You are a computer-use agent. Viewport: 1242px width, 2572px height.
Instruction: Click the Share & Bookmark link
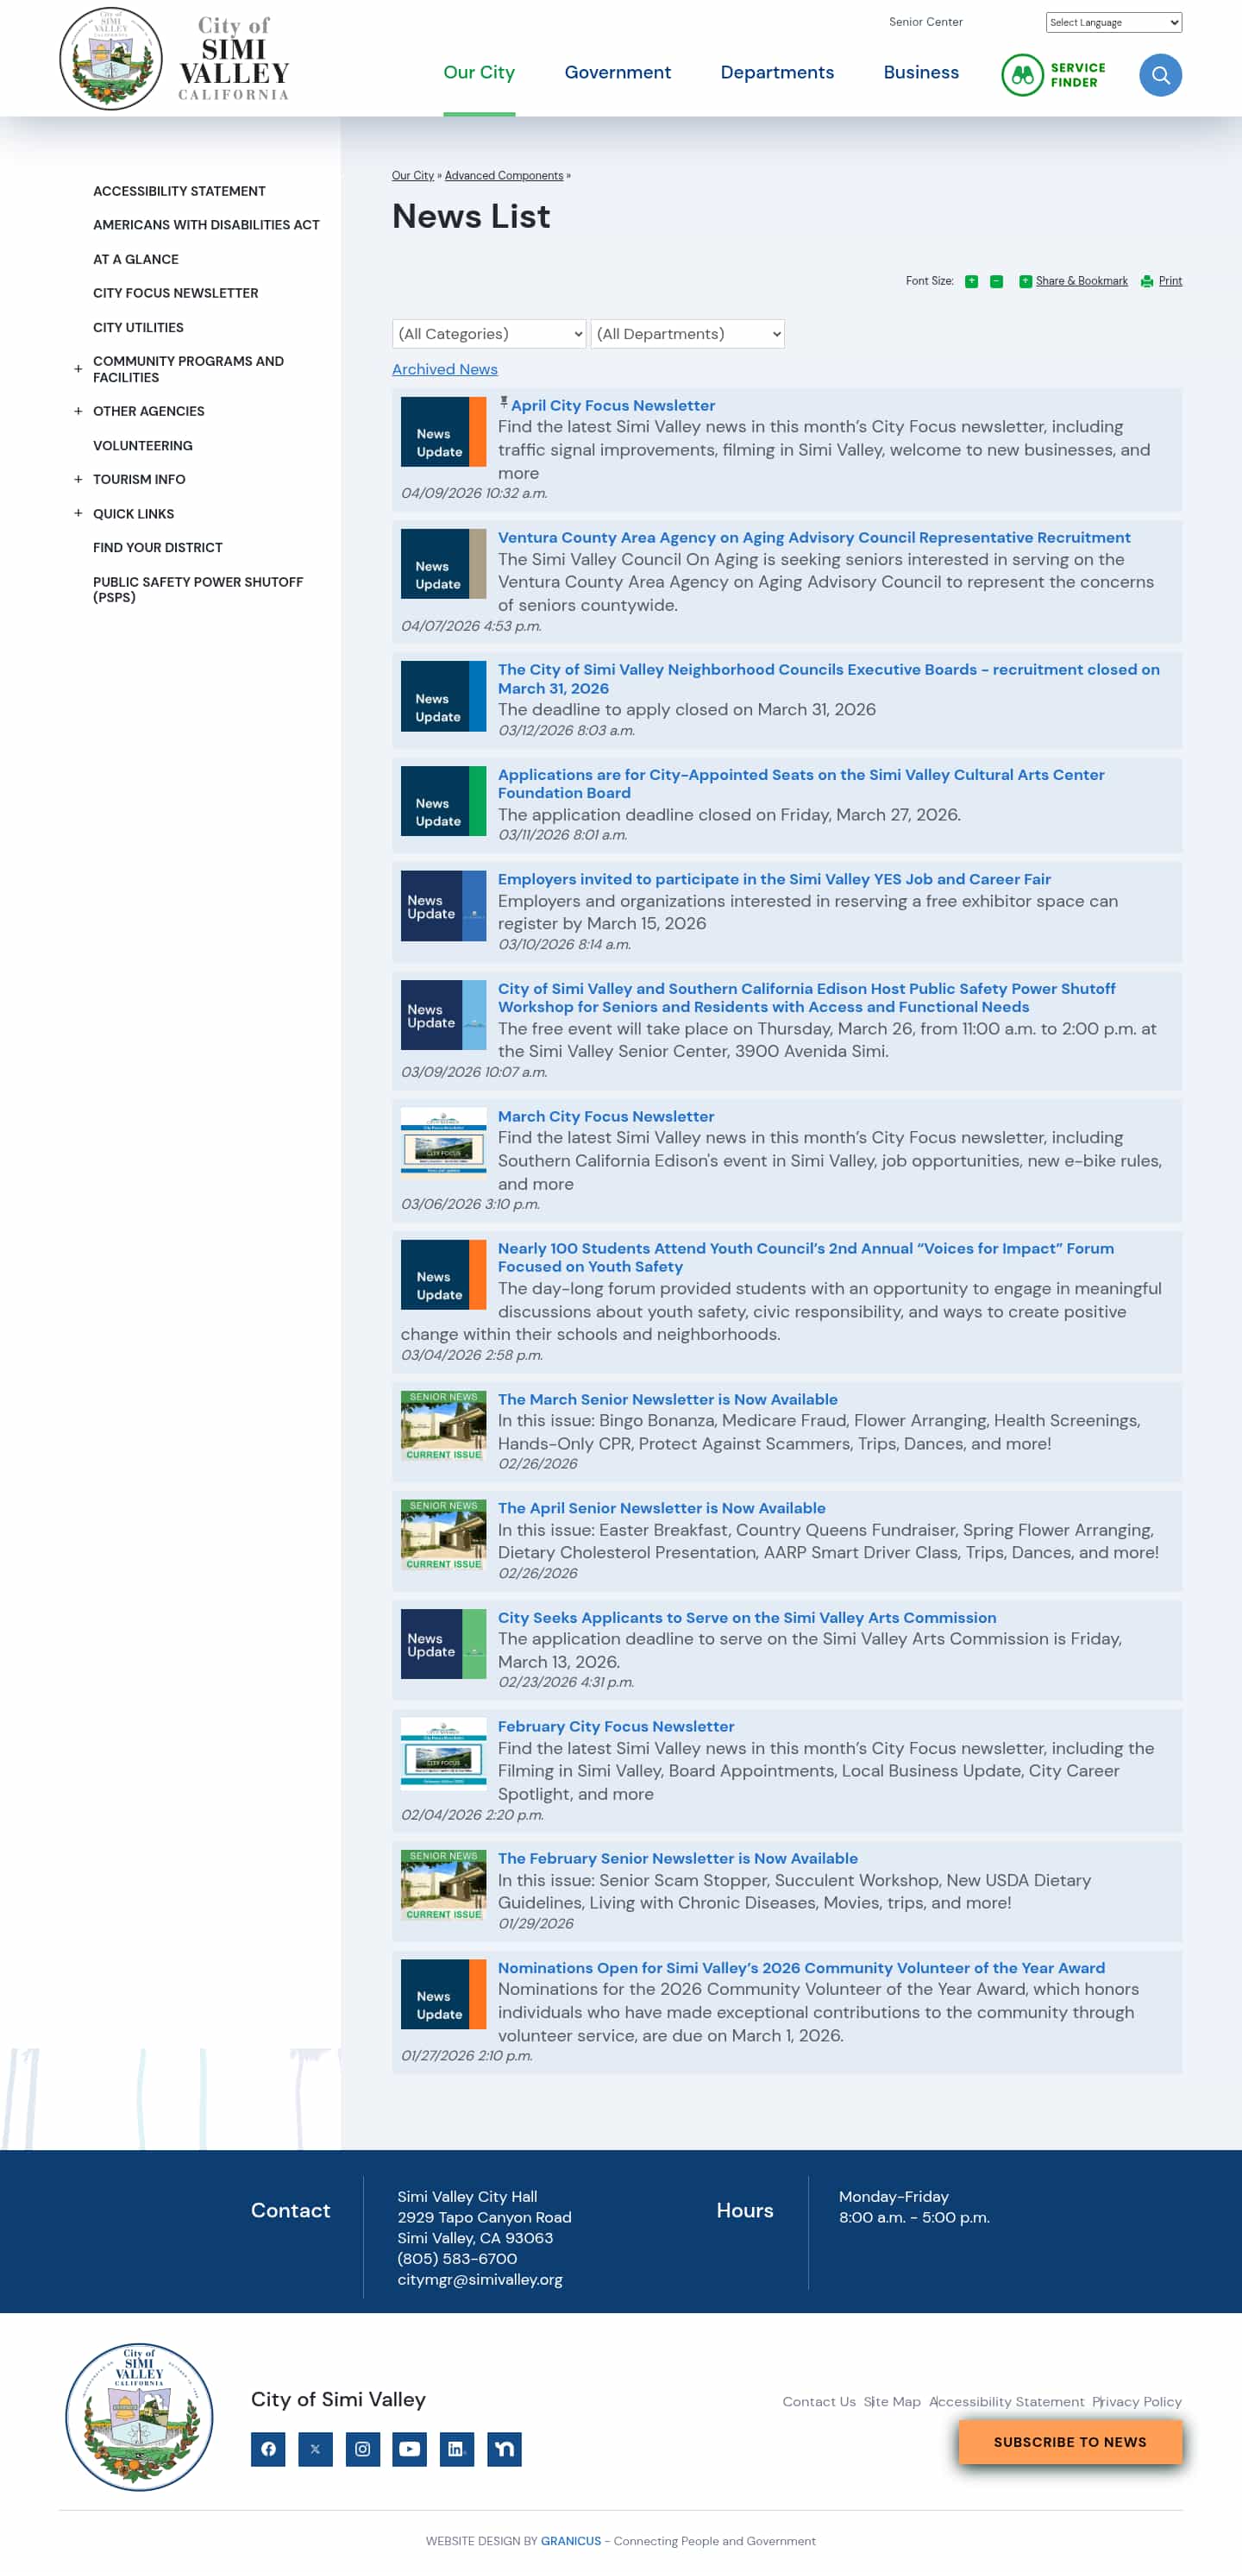click(1082, 281)
